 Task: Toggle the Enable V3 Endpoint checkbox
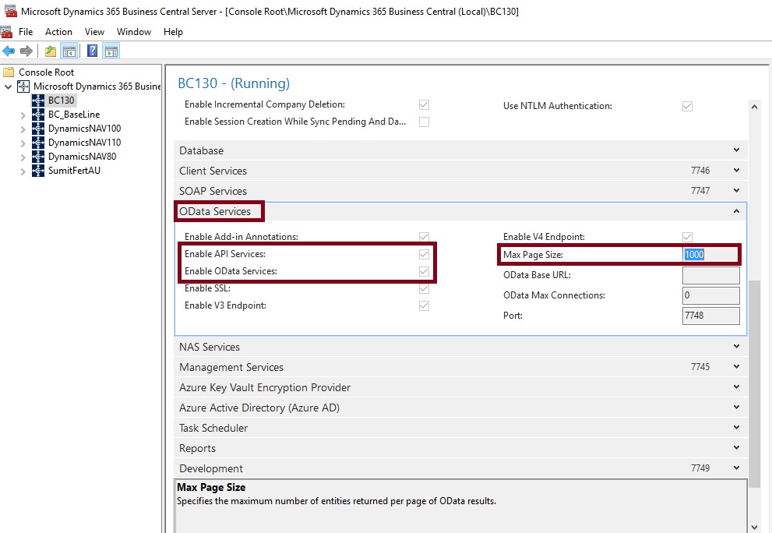tap(424, 305)
